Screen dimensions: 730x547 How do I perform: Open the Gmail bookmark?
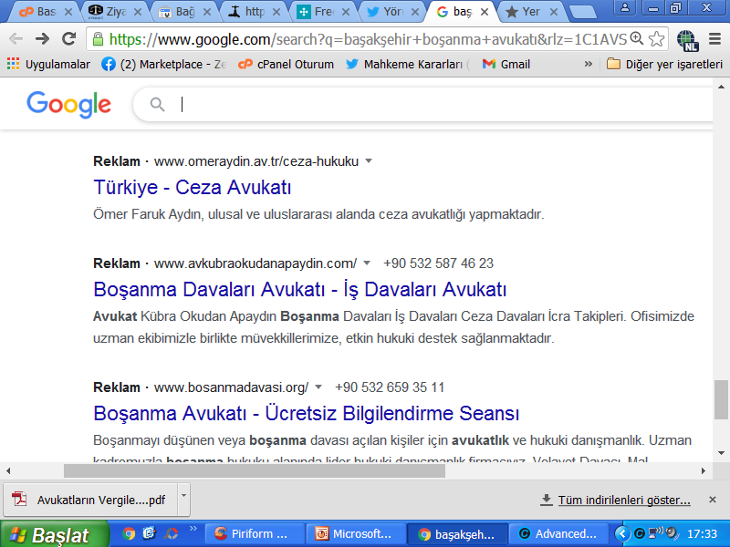[506, 64]
